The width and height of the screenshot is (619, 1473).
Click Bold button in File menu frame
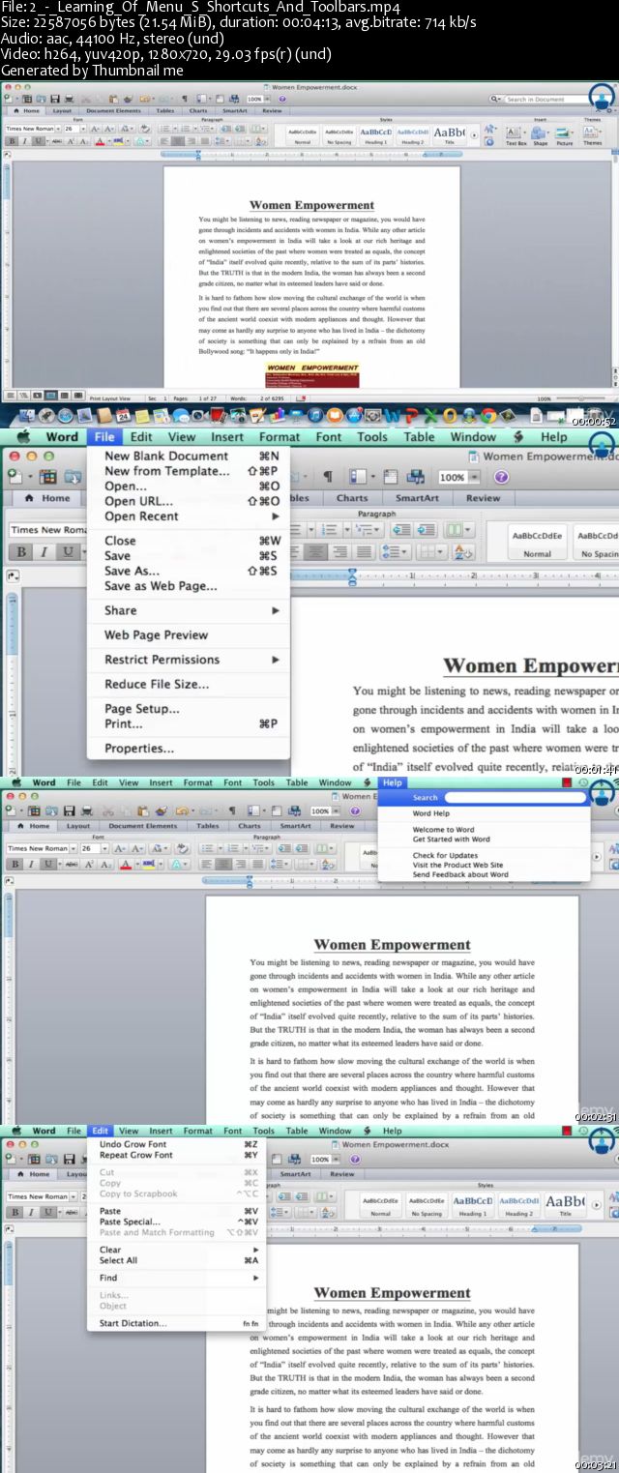click(x=19, y=552)
